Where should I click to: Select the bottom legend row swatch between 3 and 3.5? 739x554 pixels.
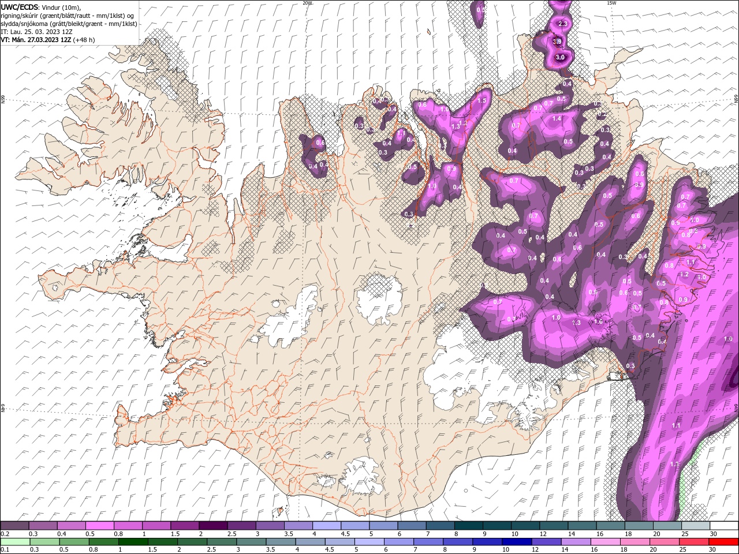click(x=252, y=541)
